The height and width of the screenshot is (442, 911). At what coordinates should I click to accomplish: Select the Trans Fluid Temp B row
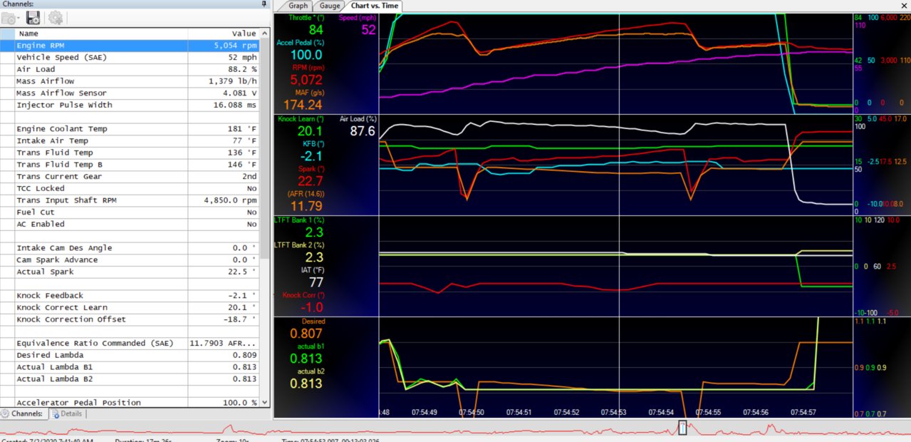[x=130, y=164]
